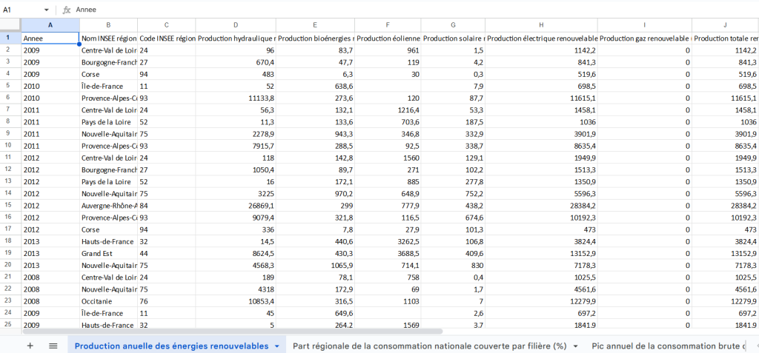Image resolution: width=759 pixels, height=353 pixels.
Task: Click the Production totale header cell
Action: pyautogui.click(x=726, y=38)
